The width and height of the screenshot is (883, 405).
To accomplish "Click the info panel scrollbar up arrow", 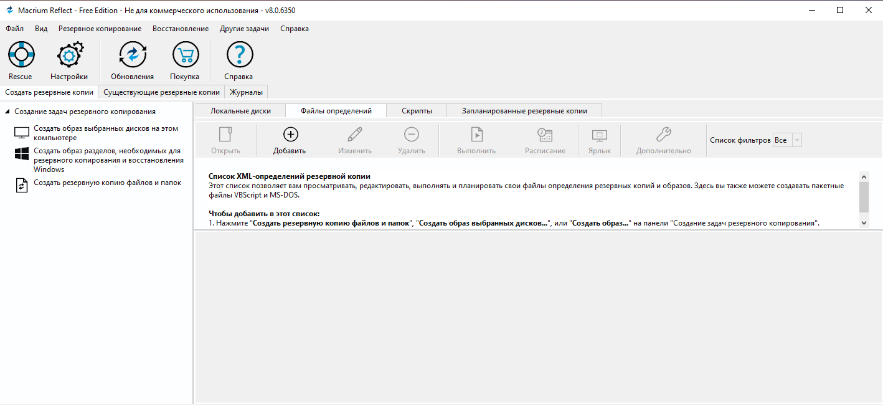I will point(864,176).
